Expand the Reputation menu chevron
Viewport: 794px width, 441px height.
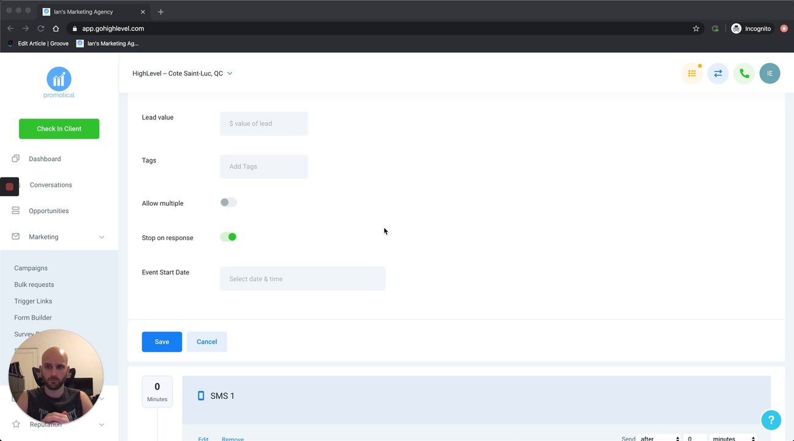coord(102,424)
